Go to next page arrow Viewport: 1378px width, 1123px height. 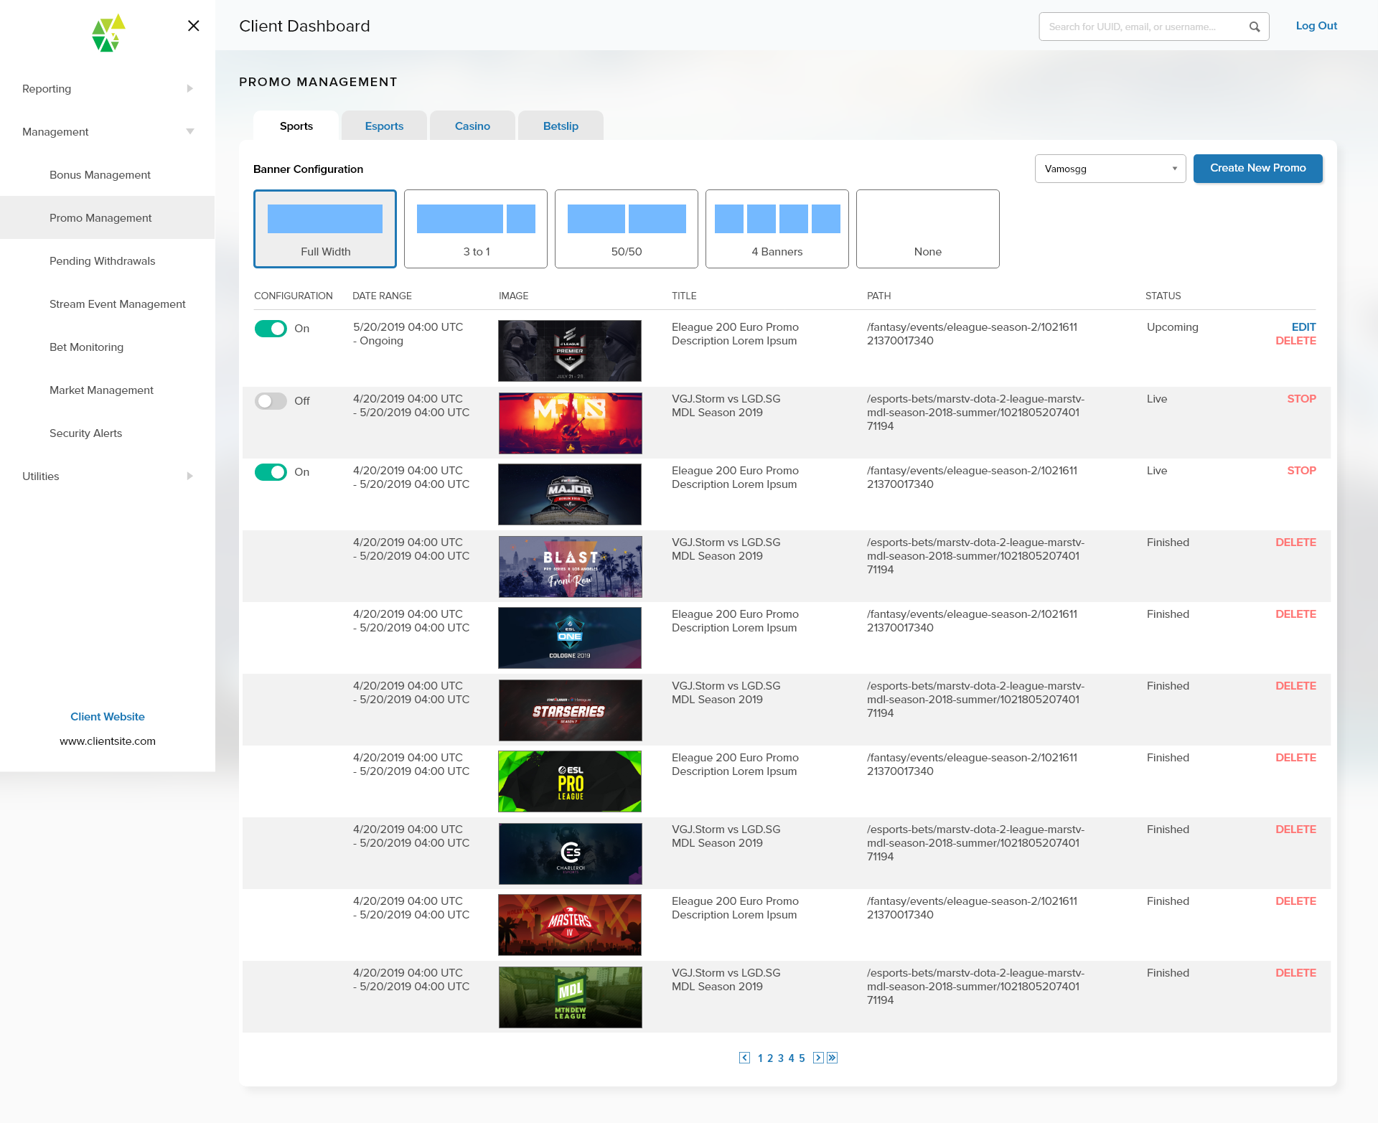click(818, 1058)
